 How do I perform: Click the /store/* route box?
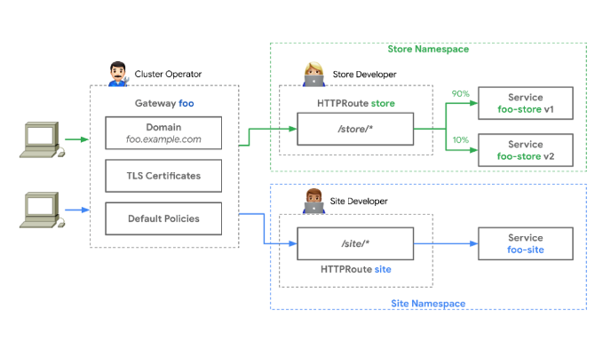pyautogui.click(x=355, y=129)
